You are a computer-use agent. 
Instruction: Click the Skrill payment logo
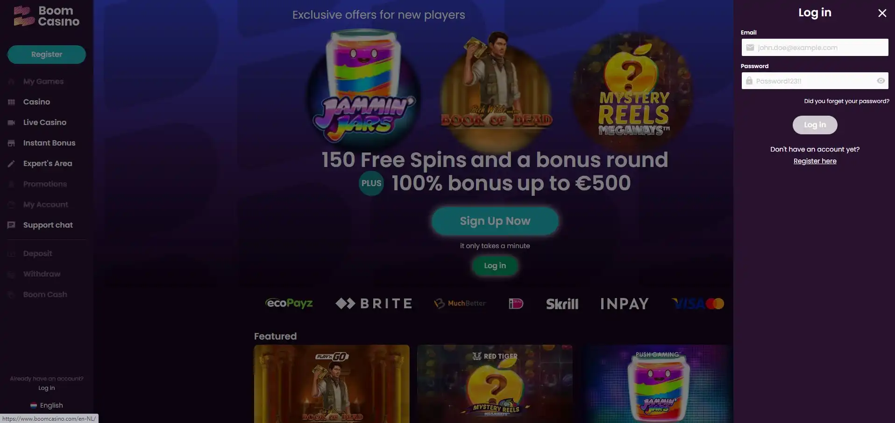tap(562, 304)
